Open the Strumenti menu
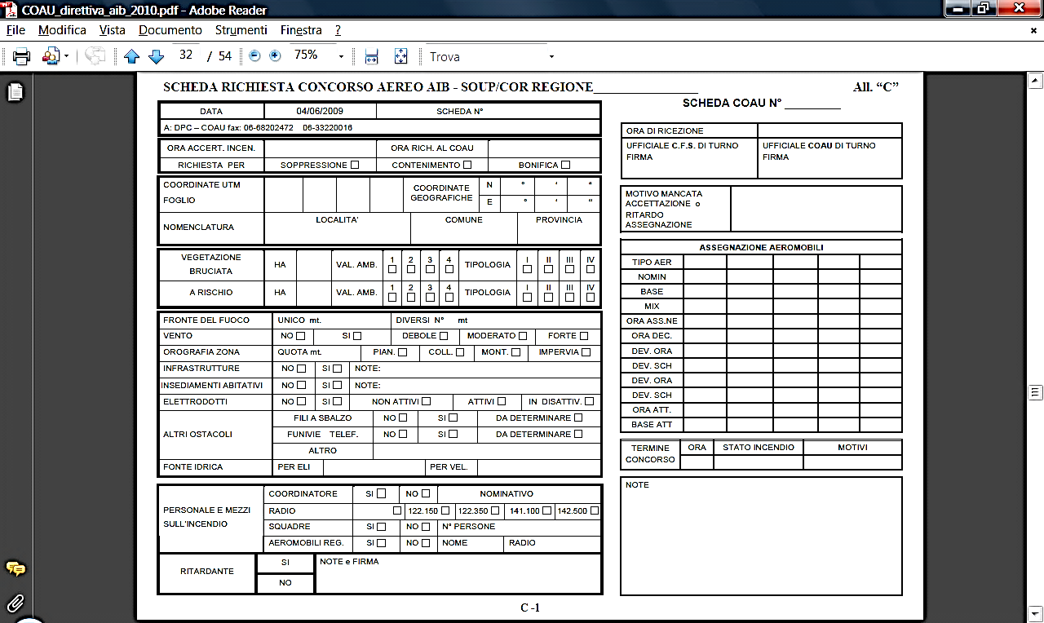This screenshot has width=1044, height=623. coord(241,30)
